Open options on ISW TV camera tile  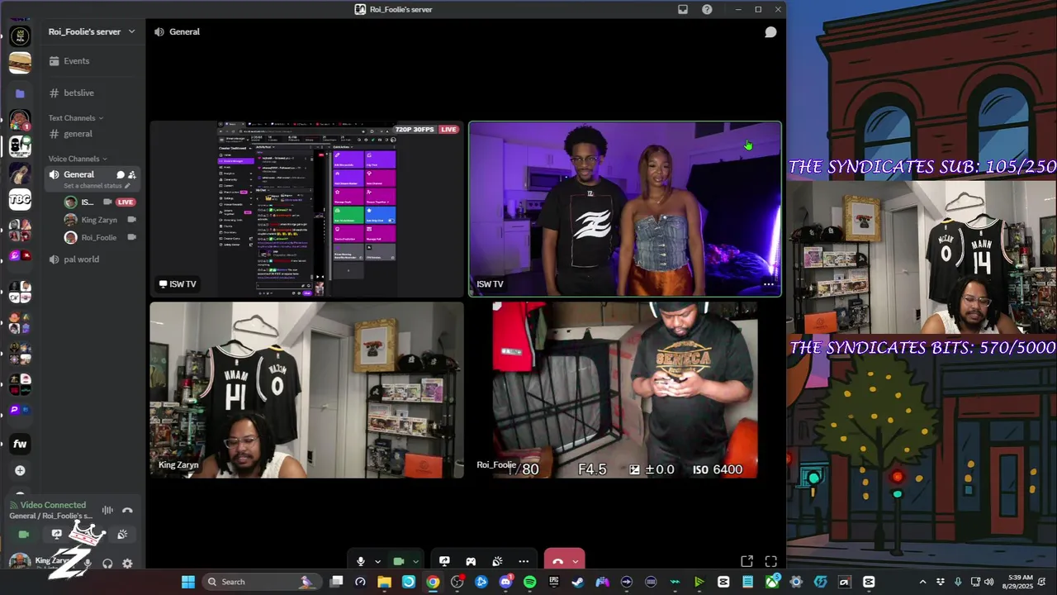[768, 284]
